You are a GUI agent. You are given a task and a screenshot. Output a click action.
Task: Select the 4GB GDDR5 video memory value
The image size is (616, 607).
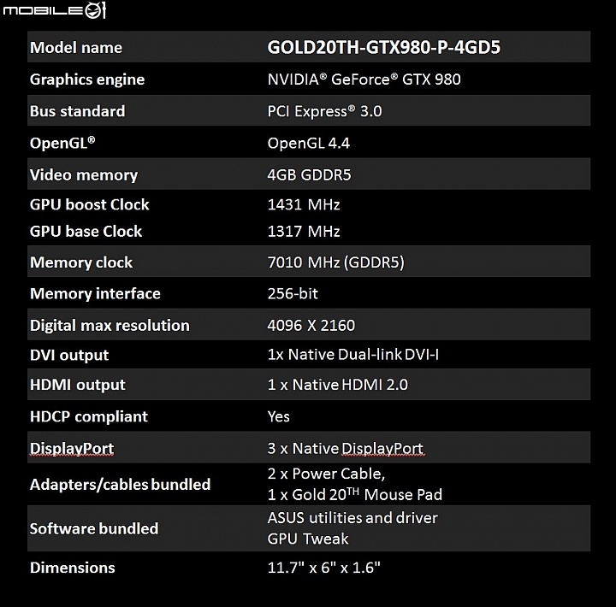[x=309, y=174]
